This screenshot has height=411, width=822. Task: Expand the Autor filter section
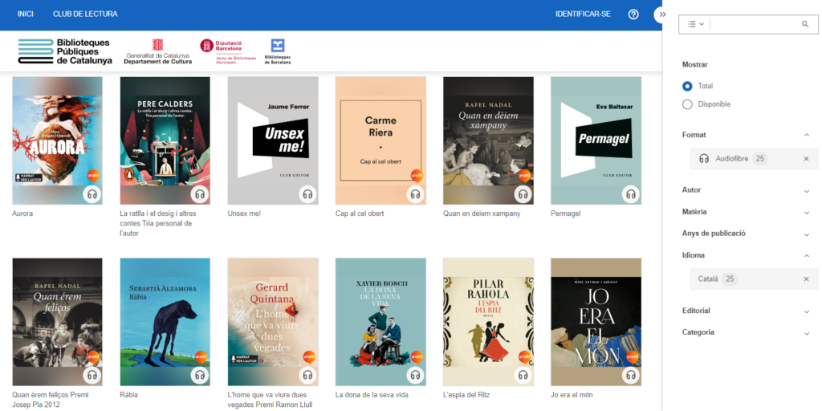click(806, 191)
